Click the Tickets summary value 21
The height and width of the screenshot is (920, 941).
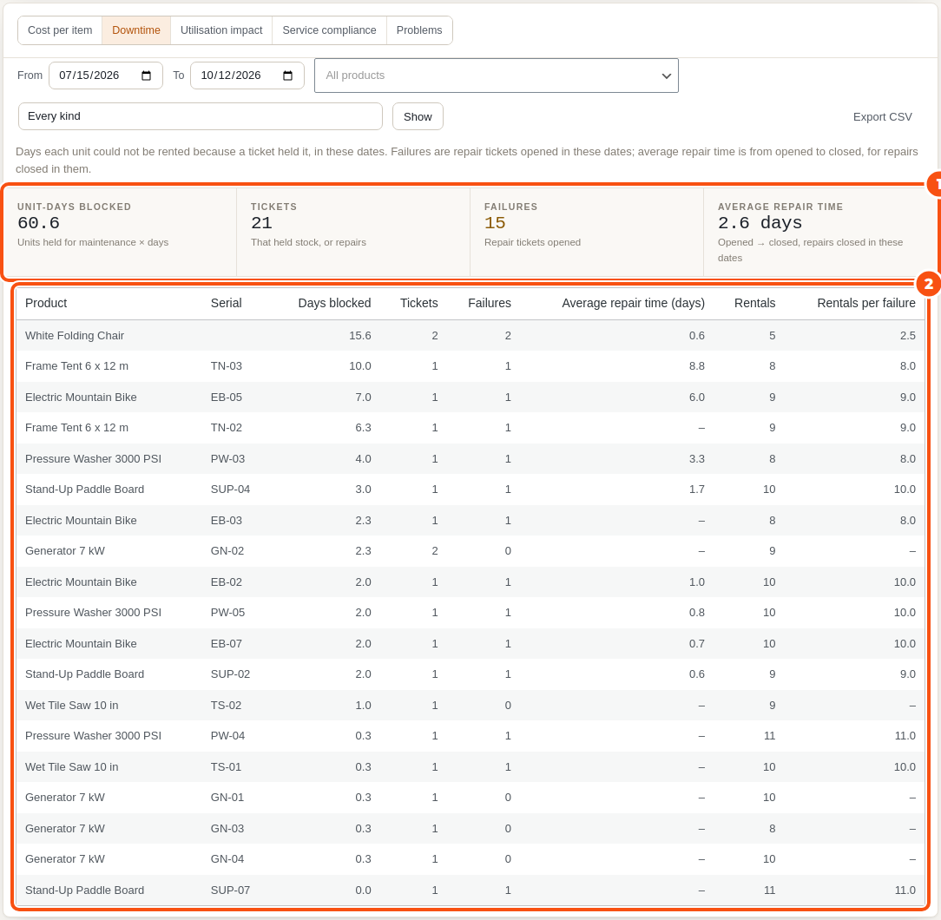pyautogui.click(x=261, y=223)
